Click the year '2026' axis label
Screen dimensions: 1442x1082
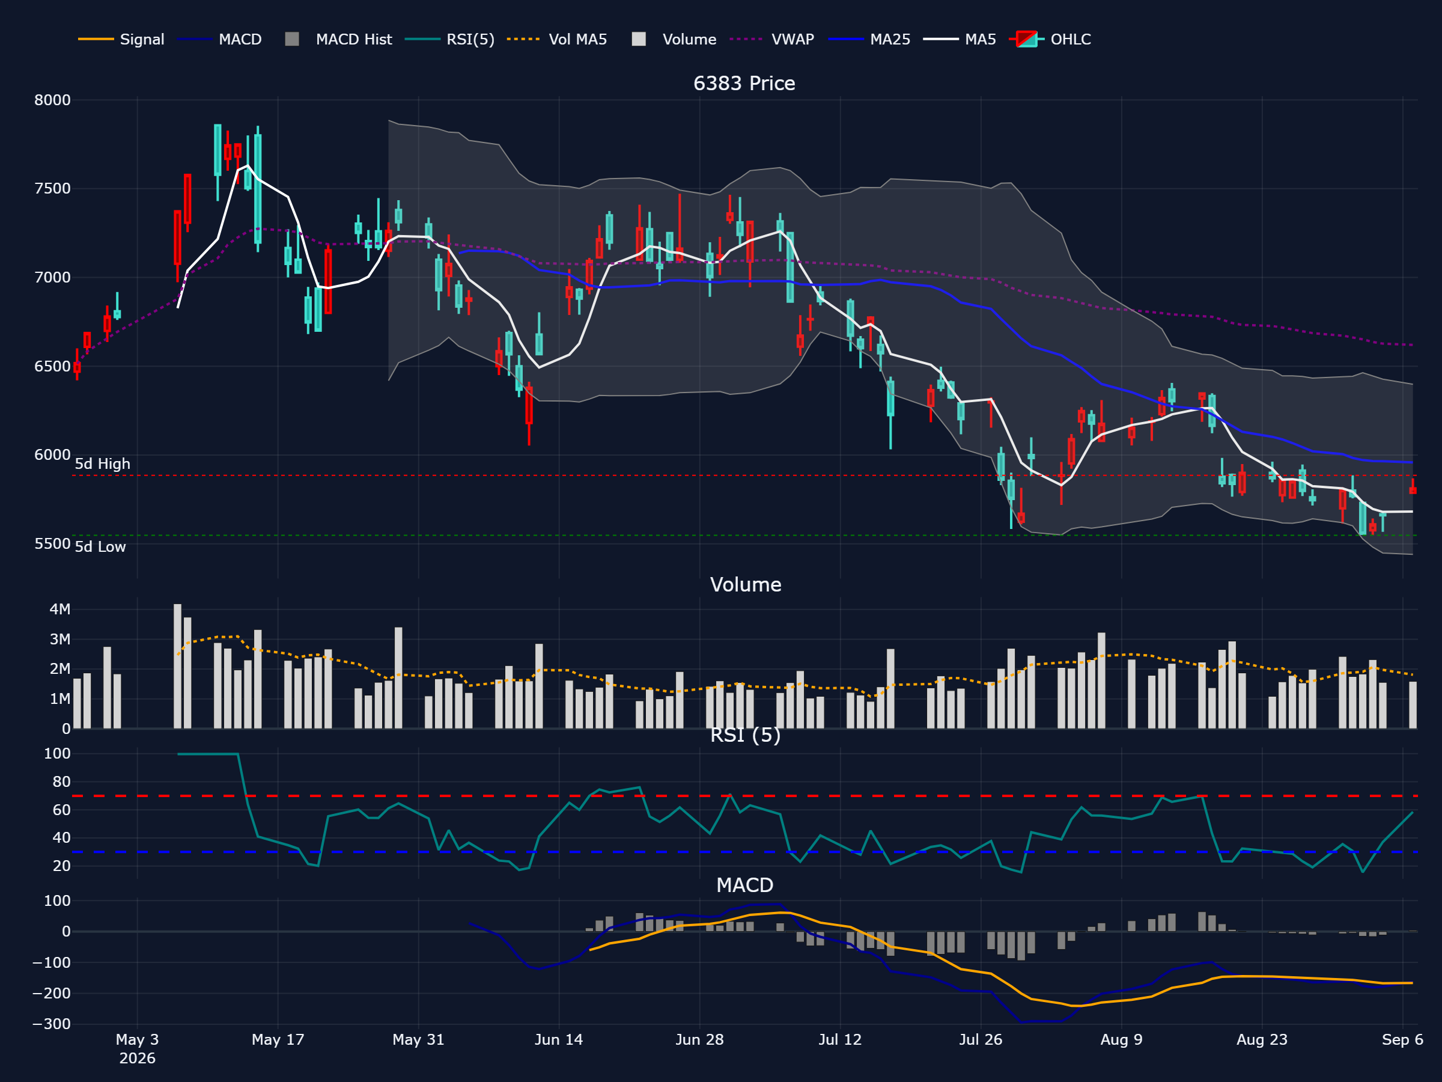pos(138,1059)
